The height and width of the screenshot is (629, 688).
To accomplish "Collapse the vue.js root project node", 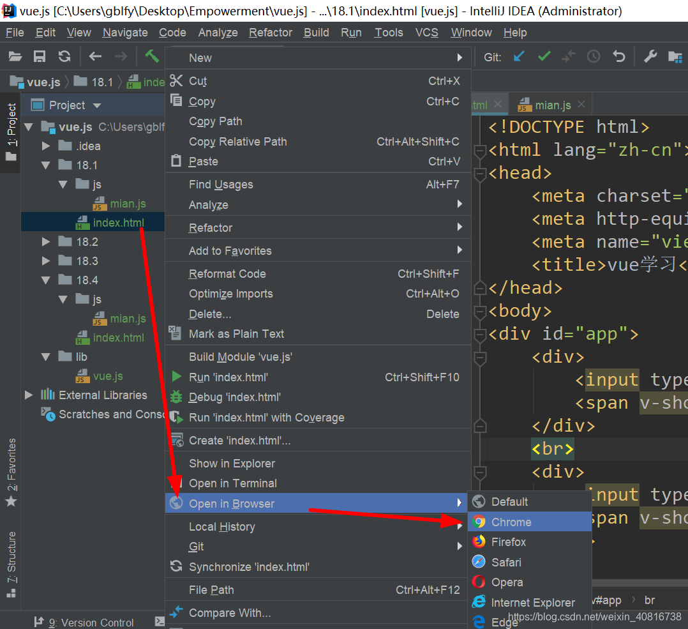I will tap(29, 127).
